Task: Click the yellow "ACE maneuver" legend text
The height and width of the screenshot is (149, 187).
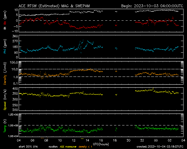Action: pyautogui.click(x=68, y=147)
